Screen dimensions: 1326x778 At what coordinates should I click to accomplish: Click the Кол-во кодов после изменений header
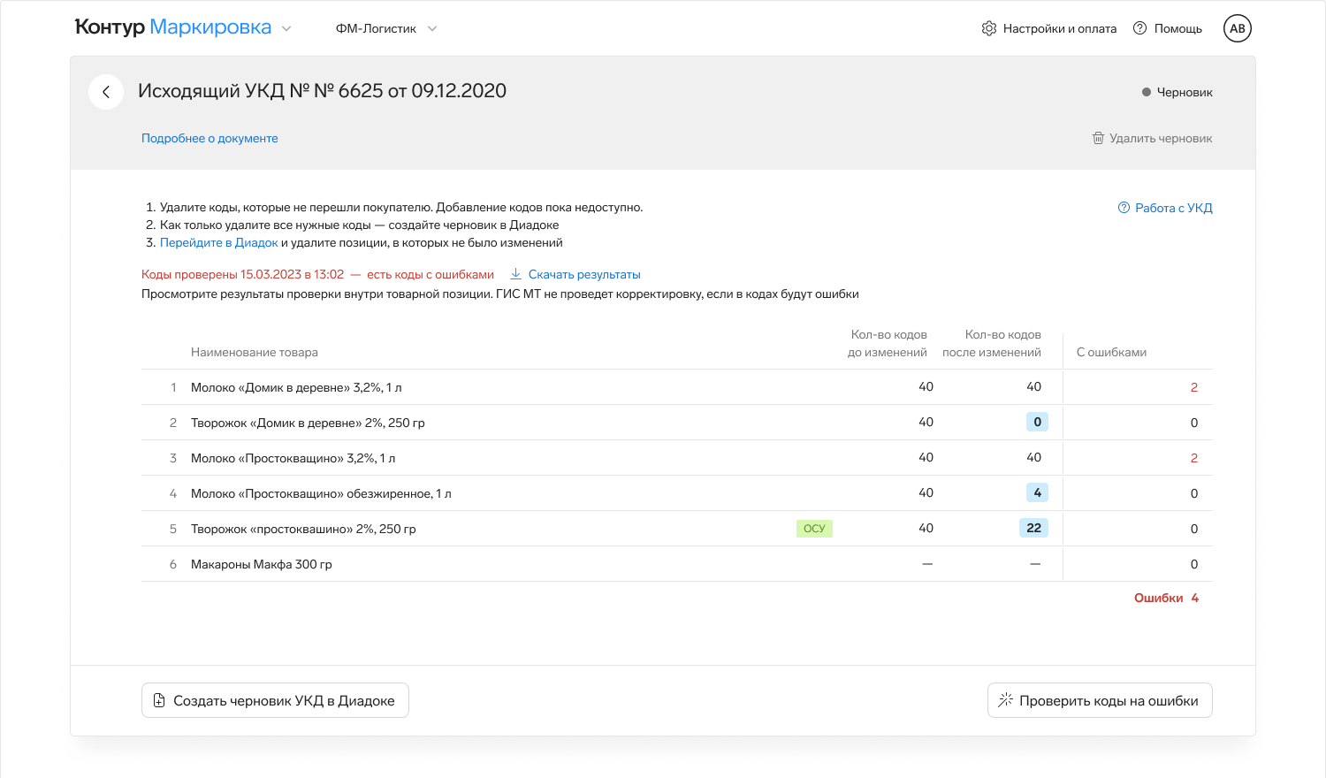[992, 343]
